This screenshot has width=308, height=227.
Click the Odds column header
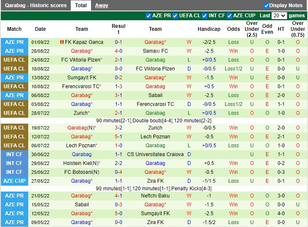click(233, 29)
